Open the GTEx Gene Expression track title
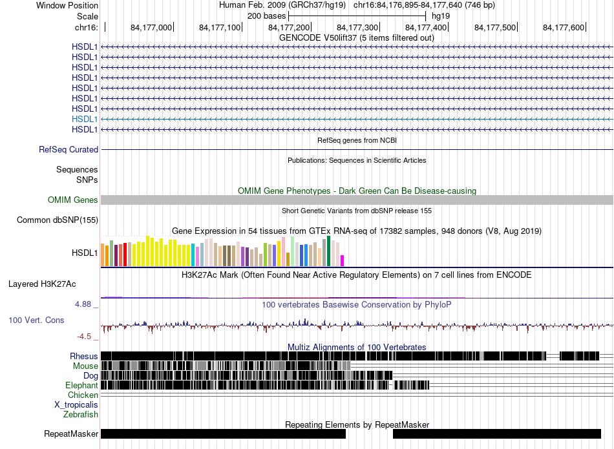 [x=357, y=231]
